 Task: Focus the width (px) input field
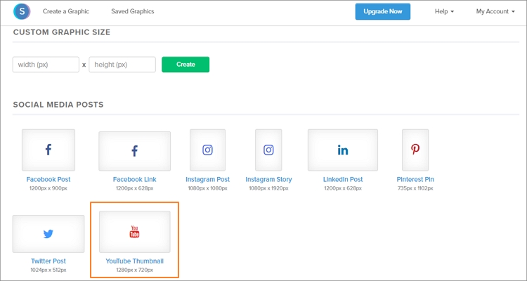46,65
